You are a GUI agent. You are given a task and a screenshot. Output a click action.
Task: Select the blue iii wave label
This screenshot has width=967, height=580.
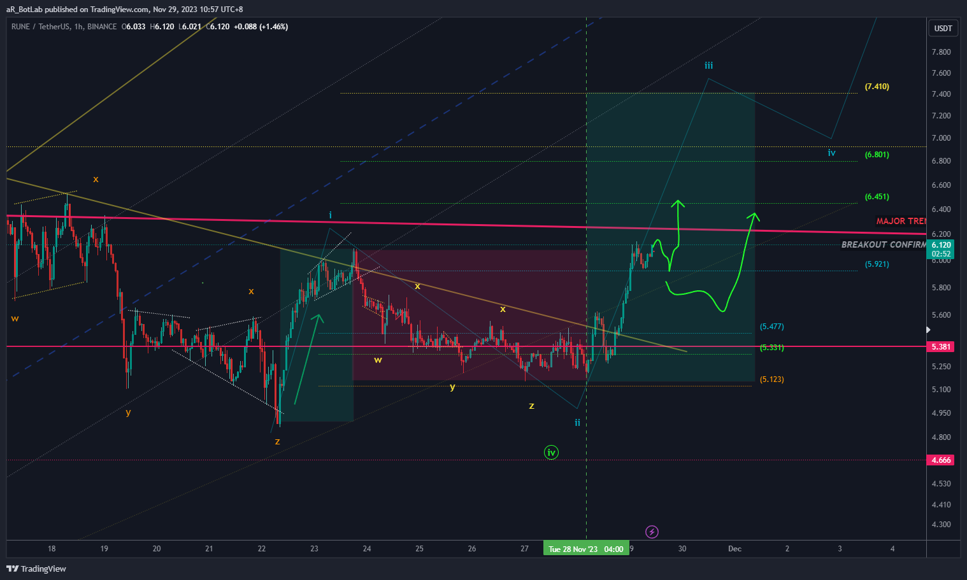click(x=708, y=66)
